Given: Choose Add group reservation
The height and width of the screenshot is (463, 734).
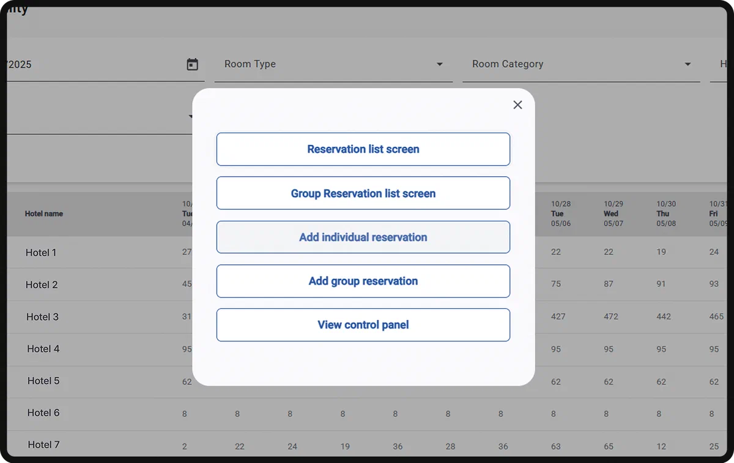Looking at the screenshot, I should pos(363,281).
